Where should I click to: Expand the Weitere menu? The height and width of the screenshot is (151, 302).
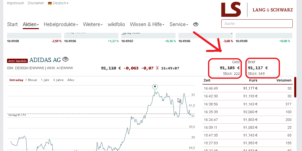pos(93,24)
